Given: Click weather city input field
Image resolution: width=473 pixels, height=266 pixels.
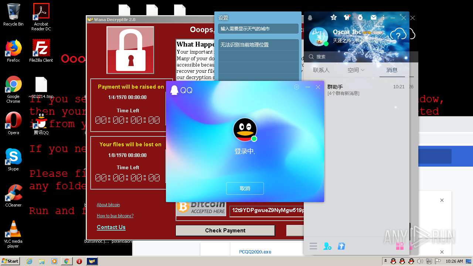Looking at the screenshot, I should coord(258,29).
